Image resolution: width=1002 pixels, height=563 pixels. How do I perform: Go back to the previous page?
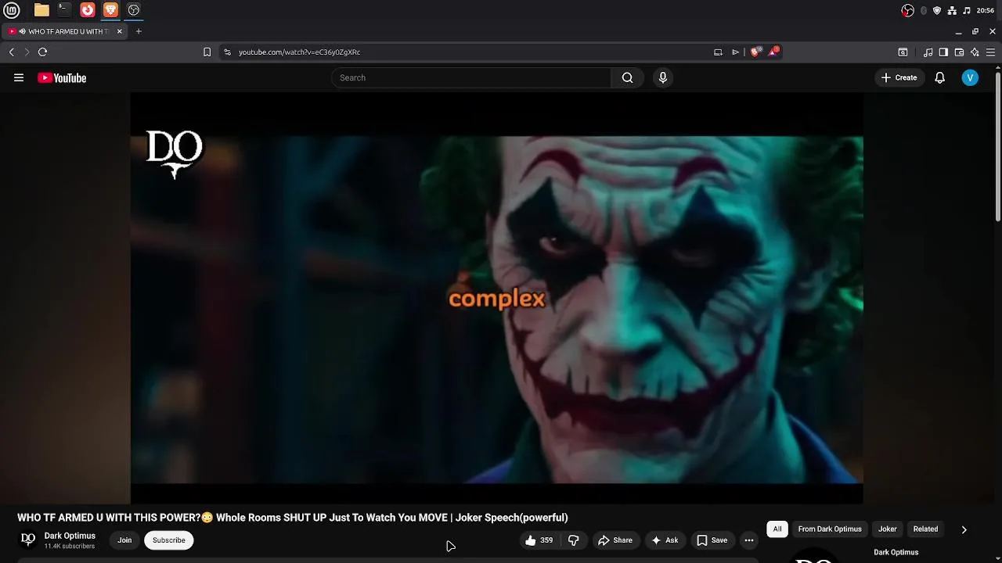[11, 52]
